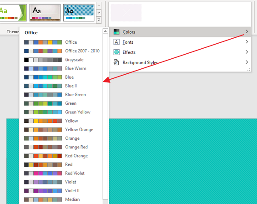Open the Colors menu item
This screenshot has height=204, width=257.
(180, 32)
